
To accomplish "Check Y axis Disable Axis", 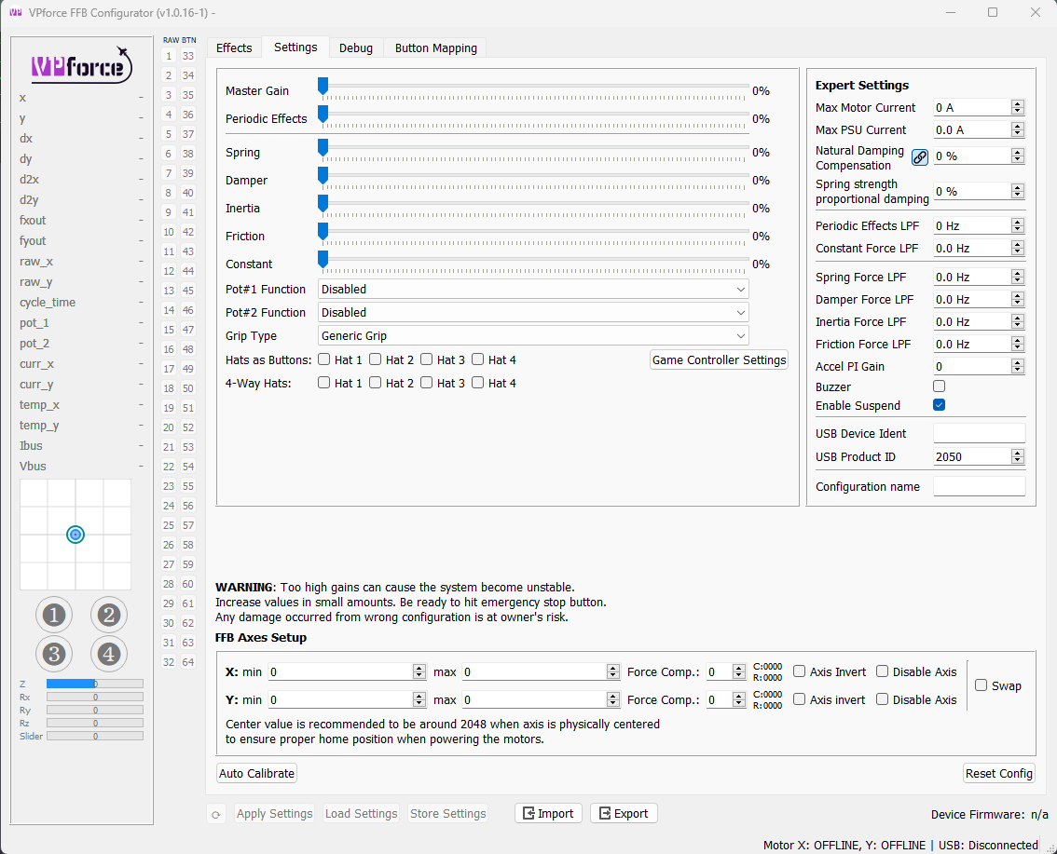I will point(883,699).
